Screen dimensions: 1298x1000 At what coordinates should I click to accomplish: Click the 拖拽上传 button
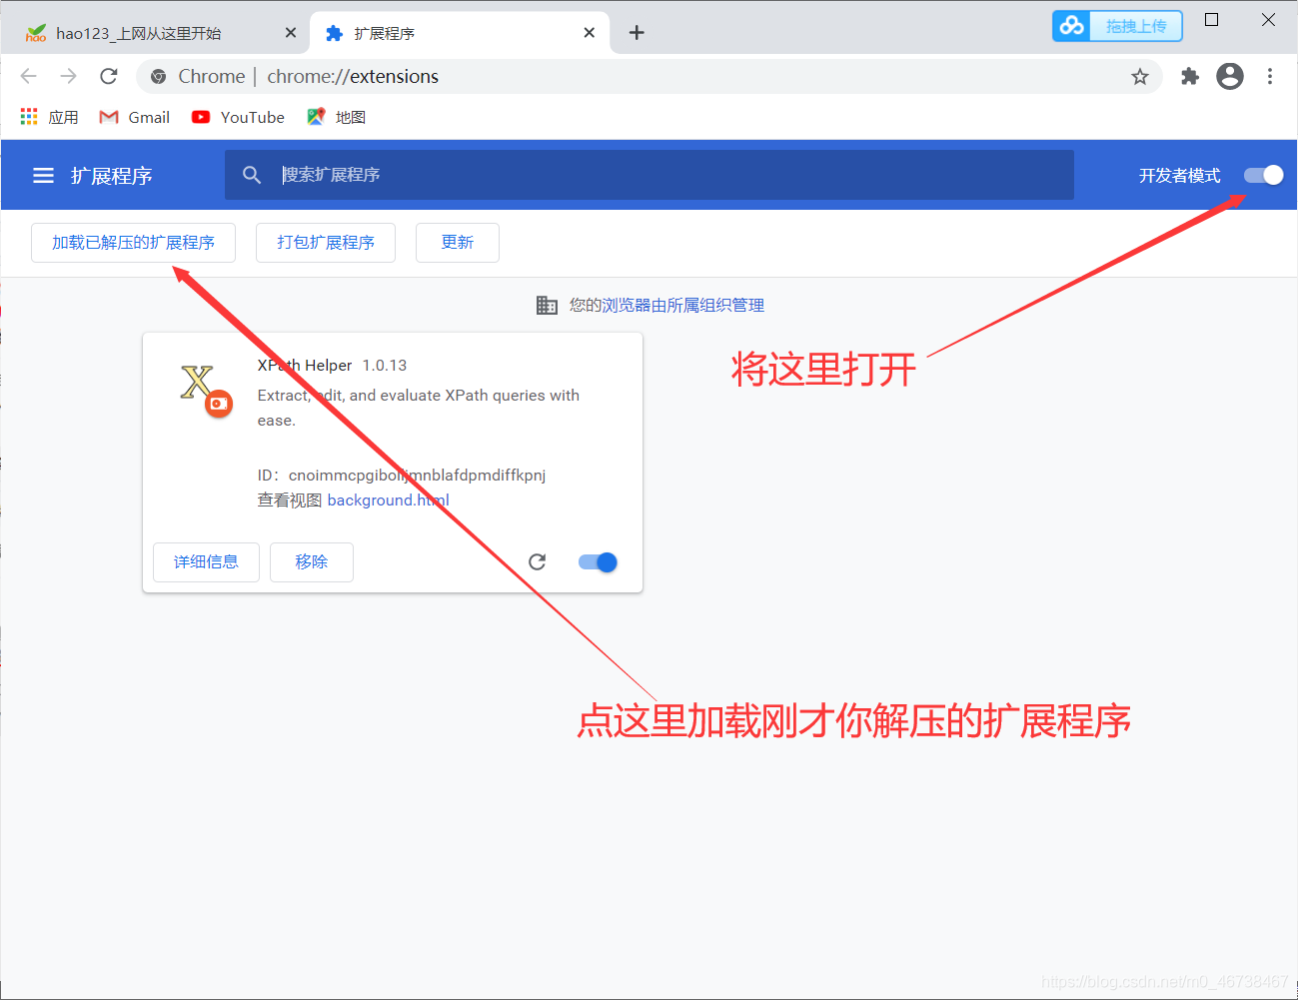(x=1117, y=25)
